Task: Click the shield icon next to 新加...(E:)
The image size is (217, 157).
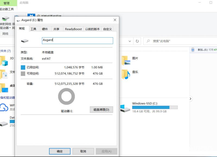Action: 193,50
